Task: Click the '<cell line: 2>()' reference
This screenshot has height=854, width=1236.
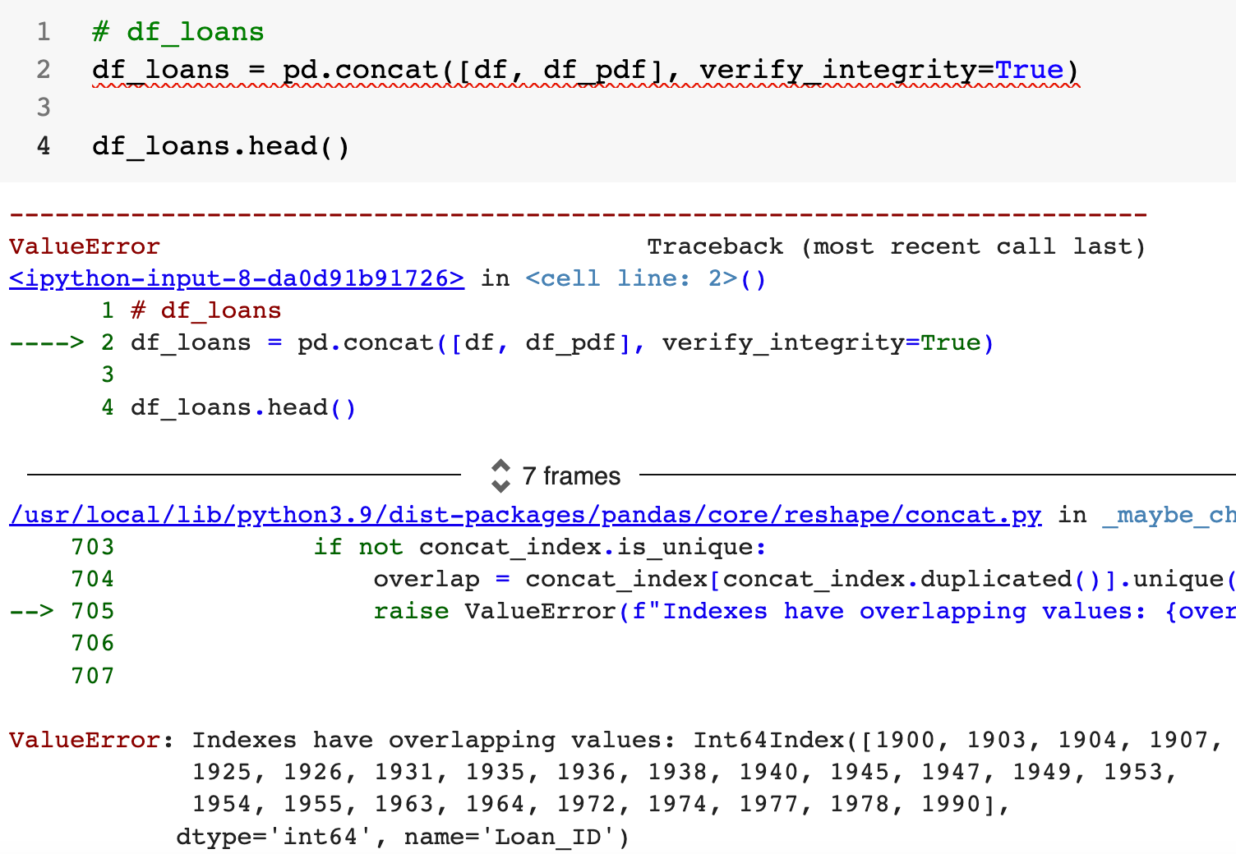Action: click(646, 279)
